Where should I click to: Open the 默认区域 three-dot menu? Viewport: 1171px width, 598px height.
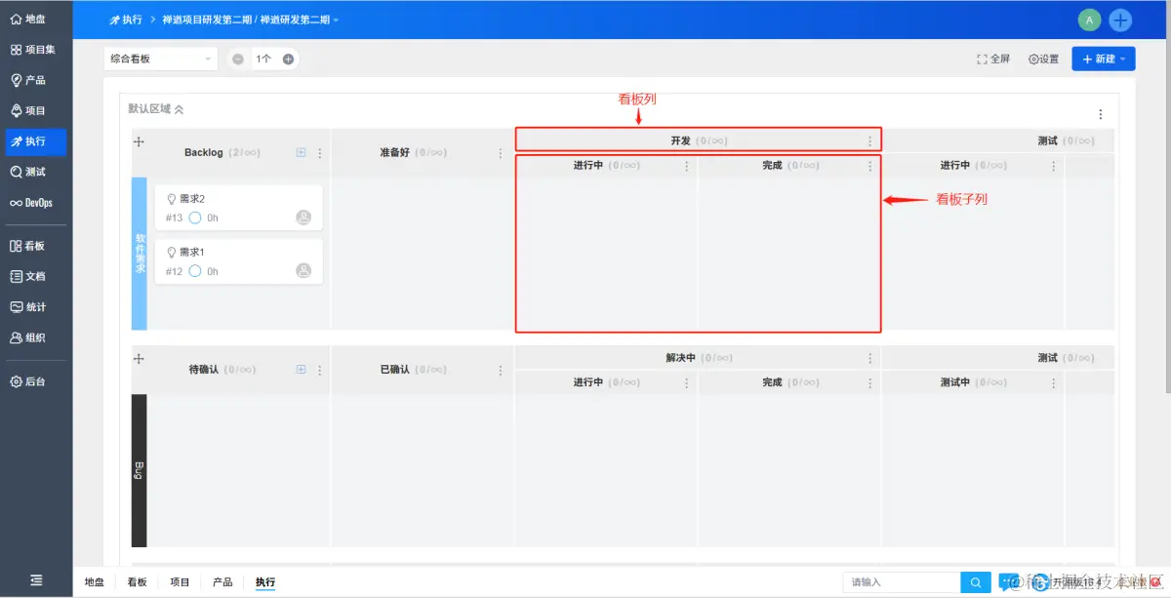pyautogui.click(x=1101, y=114)
